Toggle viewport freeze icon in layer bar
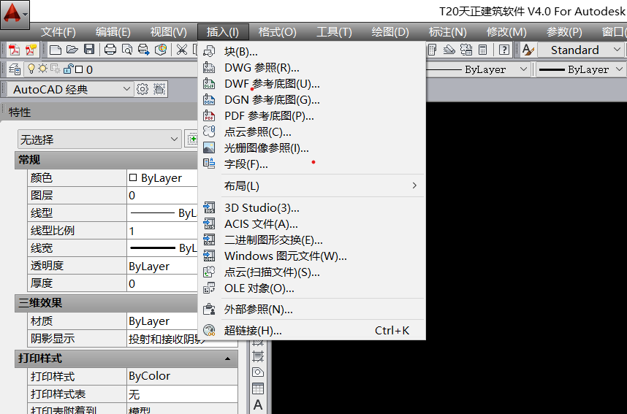This screenshot has width=627, height=414. [56, 69]
